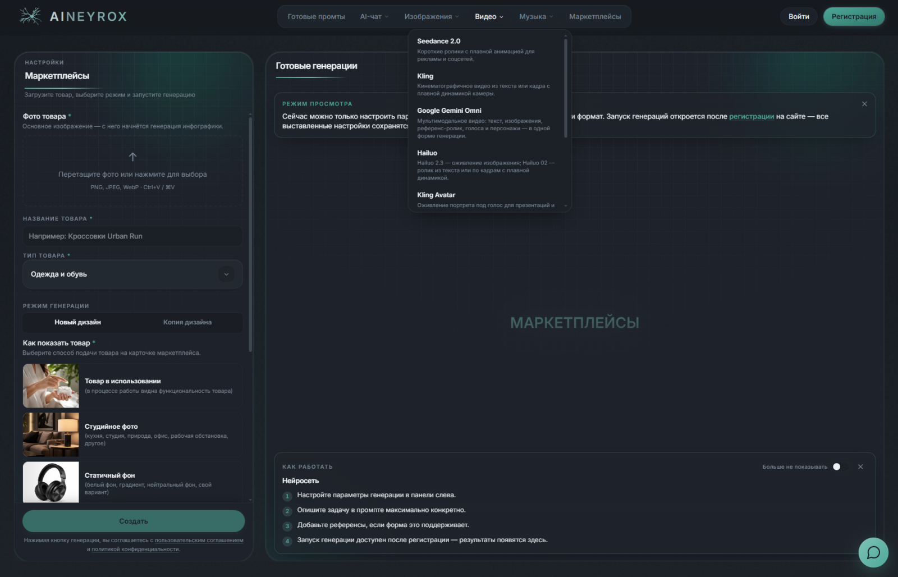898x577 pixels.
Task: Toggle the 'Больше не показывать' switch
Action: tap(840, 467)
